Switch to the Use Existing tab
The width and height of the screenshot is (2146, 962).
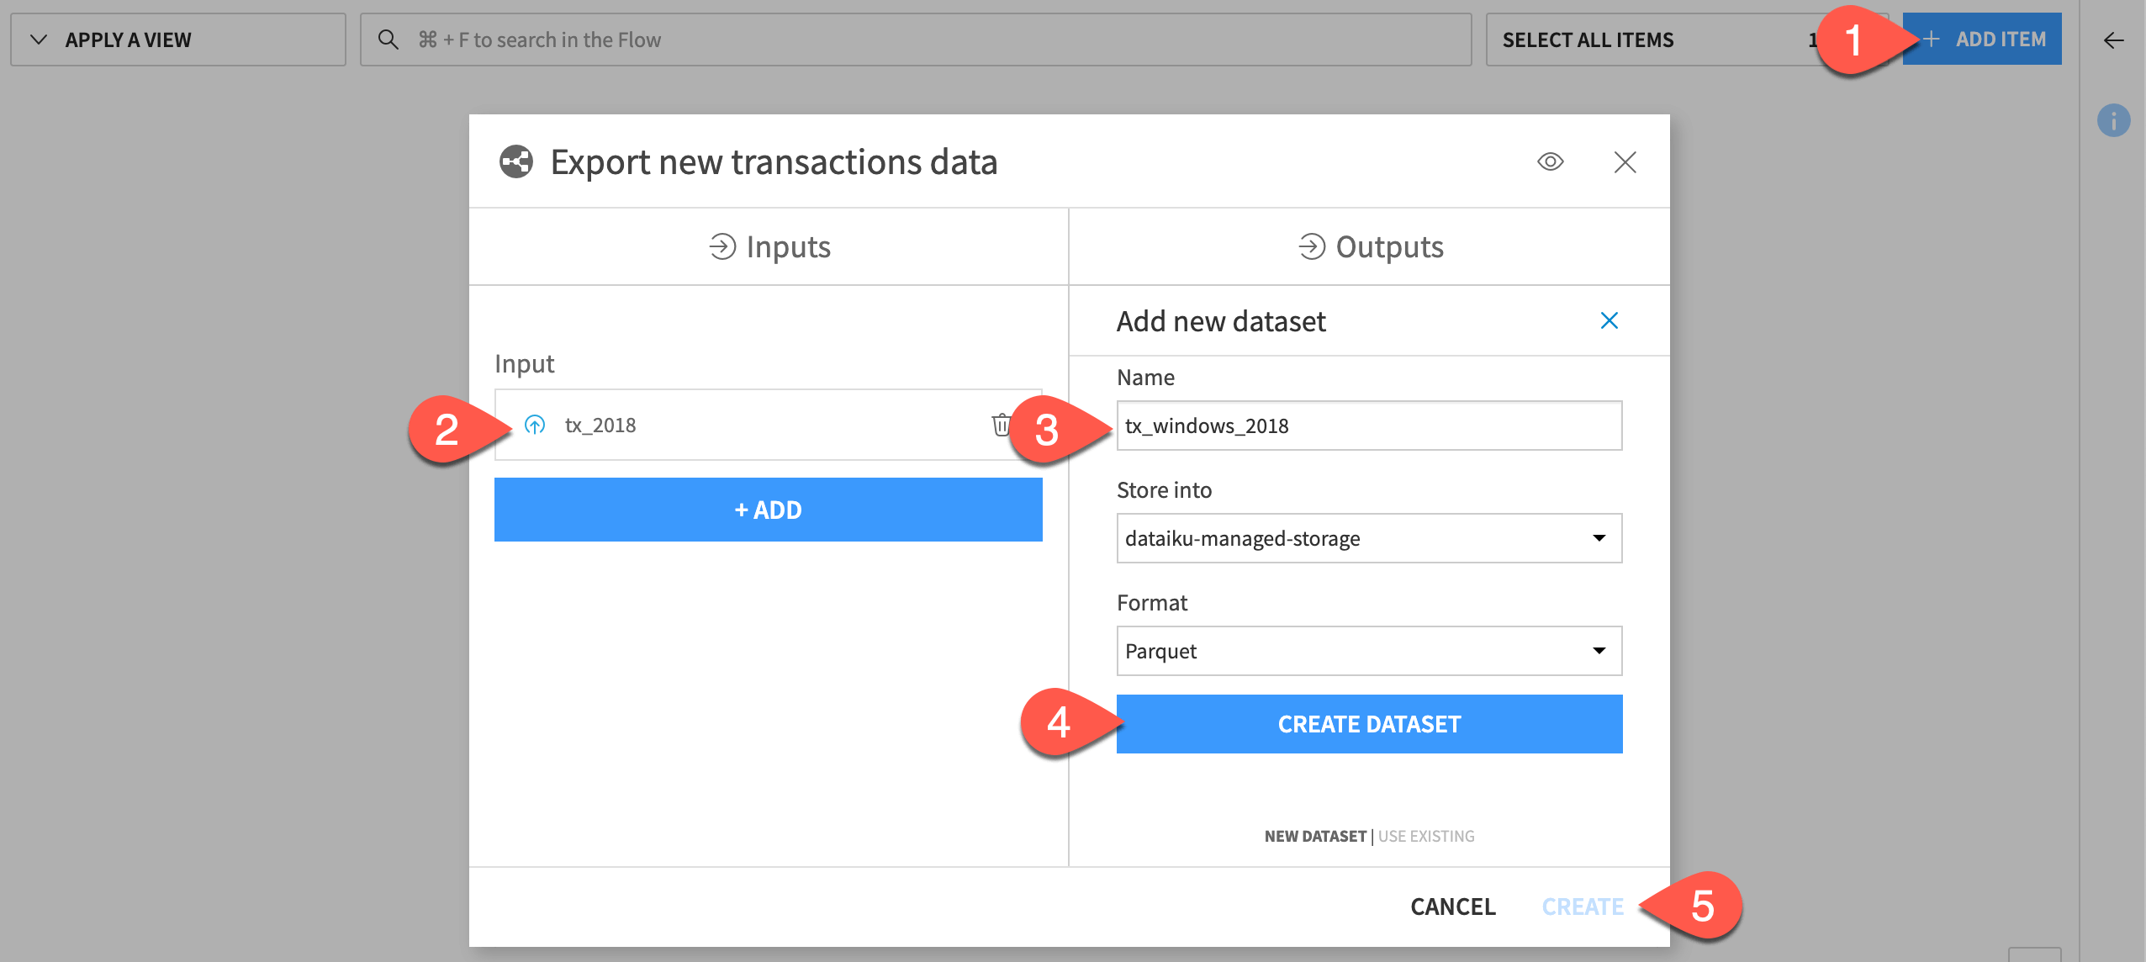[1424, 836]
